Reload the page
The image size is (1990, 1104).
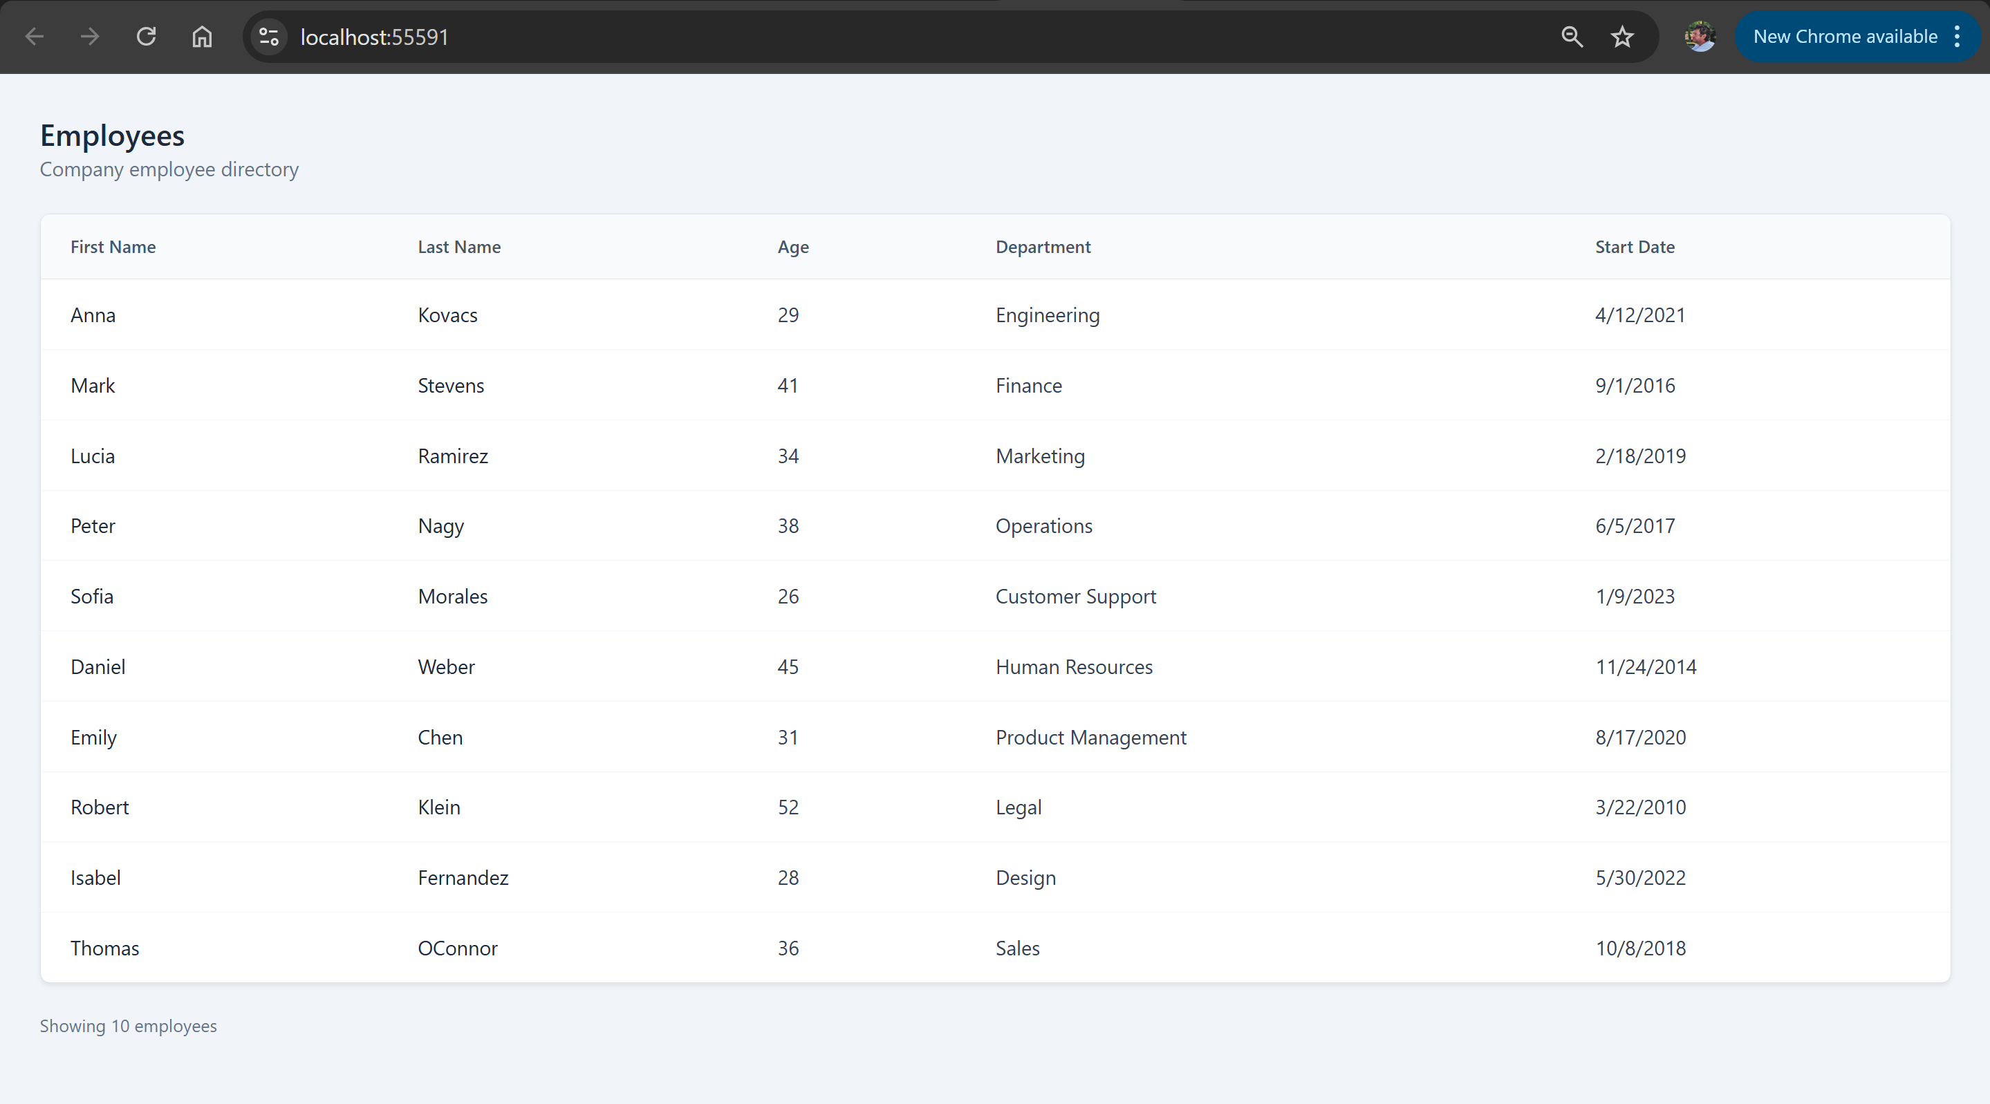[146, 37]
